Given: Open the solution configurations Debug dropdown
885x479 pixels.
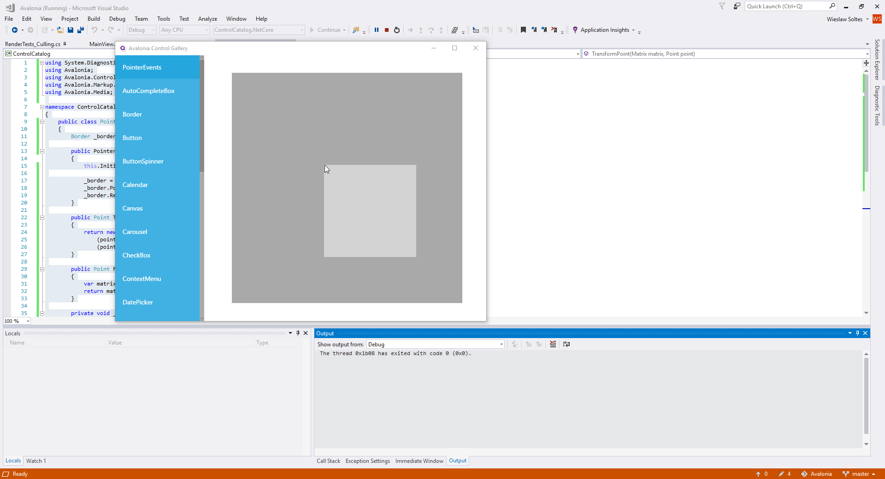Looking at the screenshot, I should [x=154, y=30].
